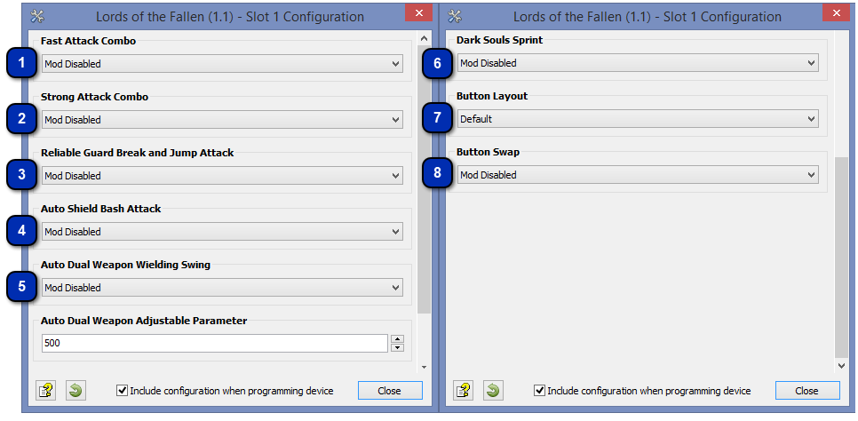Viewport: 858px width, 421px height.
Task: Click Close button in the right window
Action: pyautogui.click(x=807, y=391)
